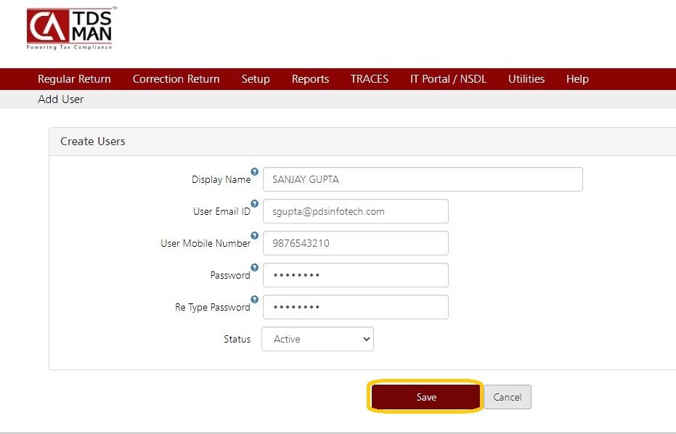This screenshot has height=434, width=676.
Task: Click the help icon beside User Email ID
Action: pyautogui.click(x=255, y=205)
